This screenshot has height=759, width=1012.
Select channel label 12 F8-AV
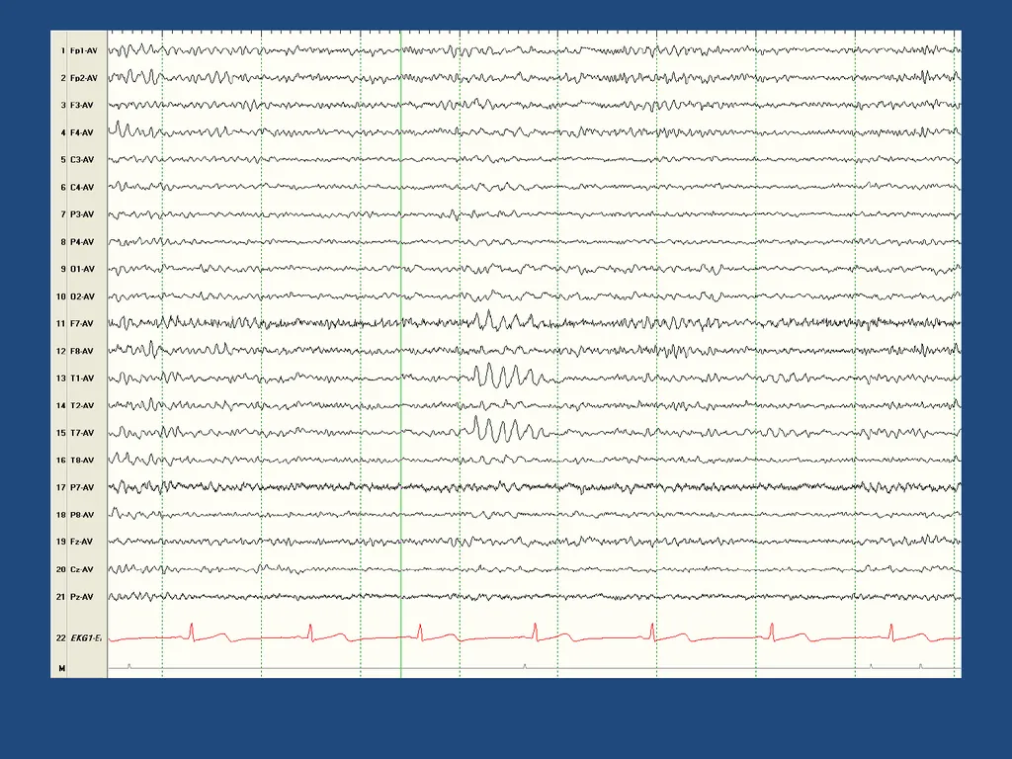pos(74,352)
